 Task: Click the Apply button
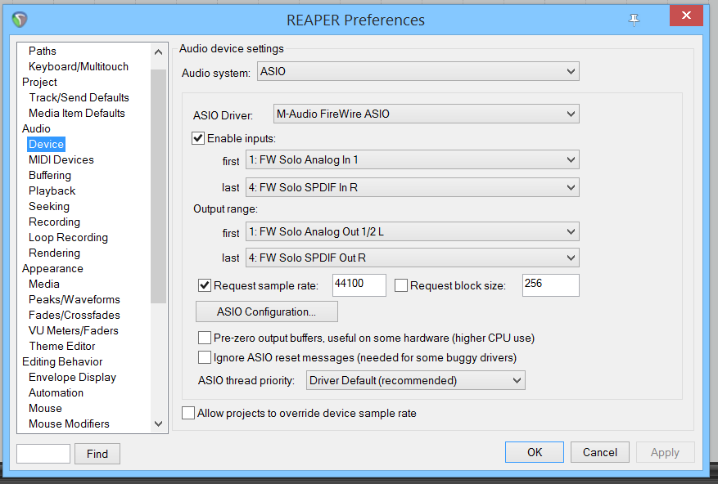tap(665, 452)
